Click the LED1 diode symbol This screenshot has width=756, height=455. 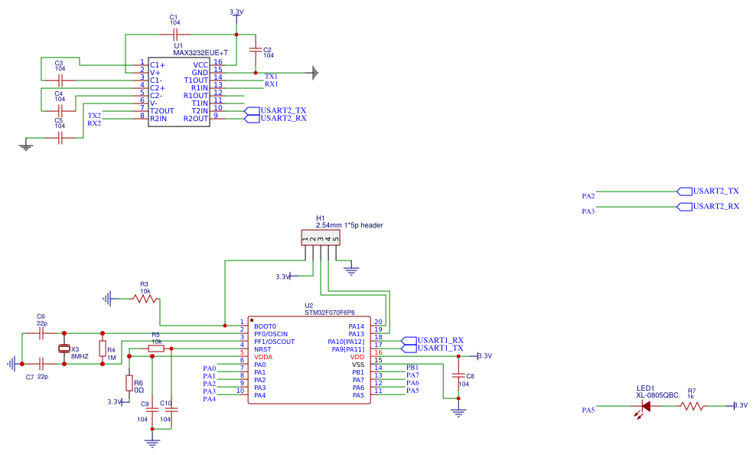point(645,406)
